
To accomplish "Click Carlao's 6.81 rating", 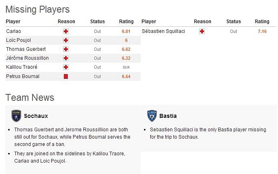I will click(x=126, y=31).
